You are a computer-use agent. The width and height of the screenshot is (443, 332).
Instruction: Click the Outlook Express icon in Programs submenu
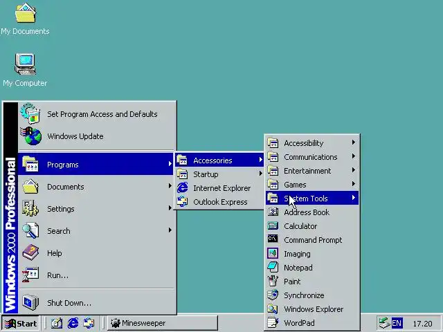[x=182, y=201]
